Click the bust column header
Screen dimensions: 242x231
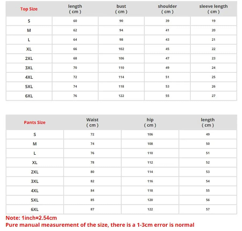coord(121,9)
